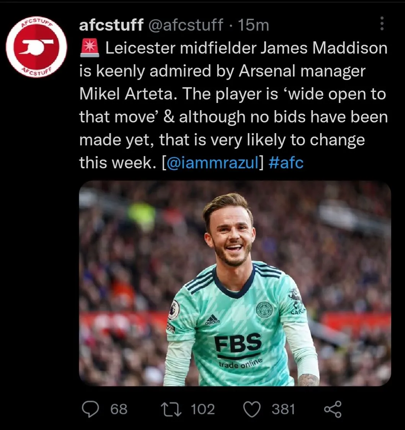
Task: Show the 102 retweets count
Action: (x=203, y=409)
